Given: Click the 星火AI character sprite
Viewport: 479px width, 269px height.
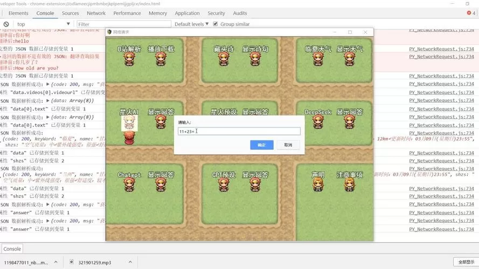Looking at the screenshot, I should click(129, 123).
